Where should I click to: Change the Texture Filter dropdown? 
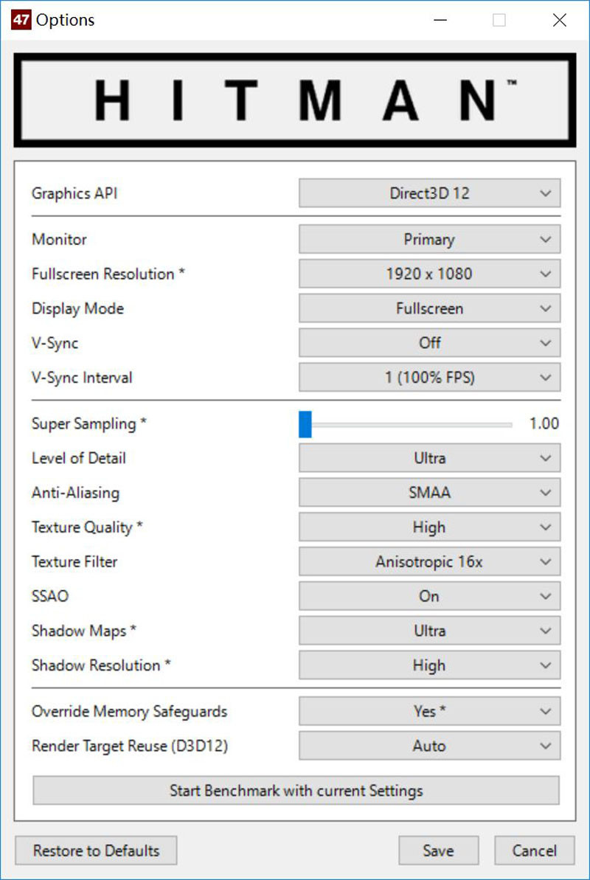(x=429, y=562)
